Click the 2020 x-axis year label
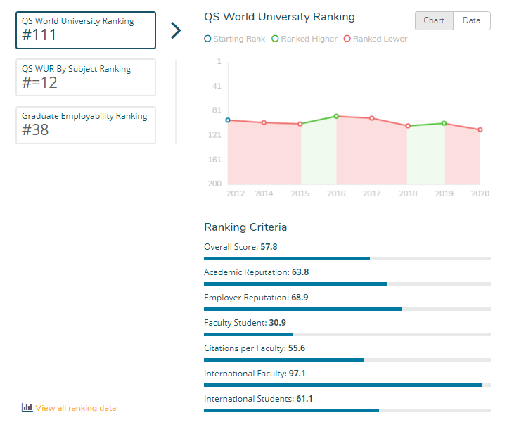Image resolution: width=507 pixels, height=427 pixels. coord(480,193)
